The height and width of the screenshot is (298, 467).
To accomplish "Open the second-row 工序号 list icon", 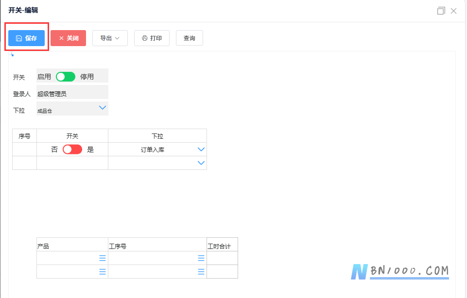I will pyautogui.click(x=201, y=272).
